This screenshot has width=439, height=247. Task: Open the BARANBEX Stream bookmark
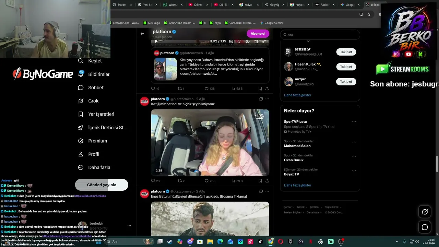click(x=180, y=23)
